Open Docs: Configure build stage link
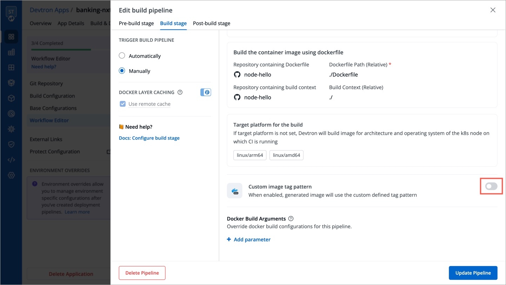Viewport: 506px width, 285px height. 149,138
